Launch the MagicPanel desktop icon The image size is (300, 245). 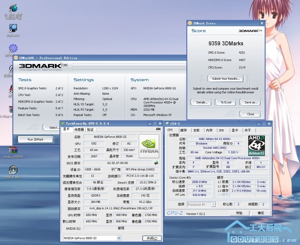pos(13,170)
